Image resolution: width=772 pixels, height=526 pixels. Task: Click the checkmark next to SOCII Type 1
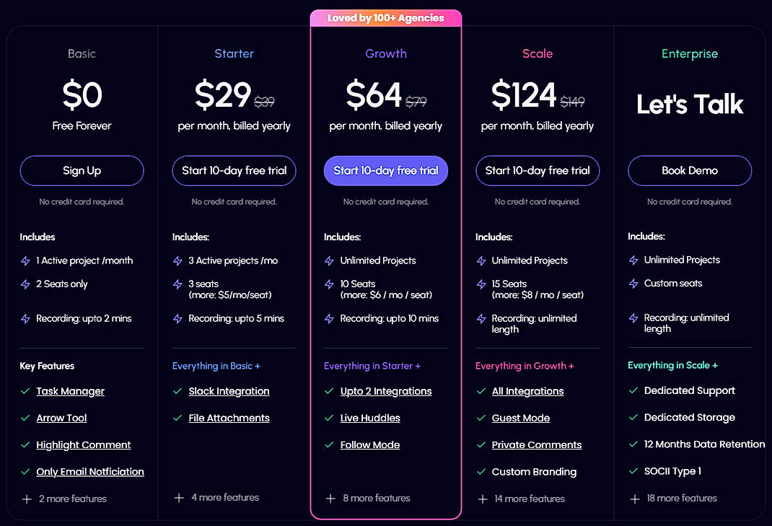[x=633, y=471]
